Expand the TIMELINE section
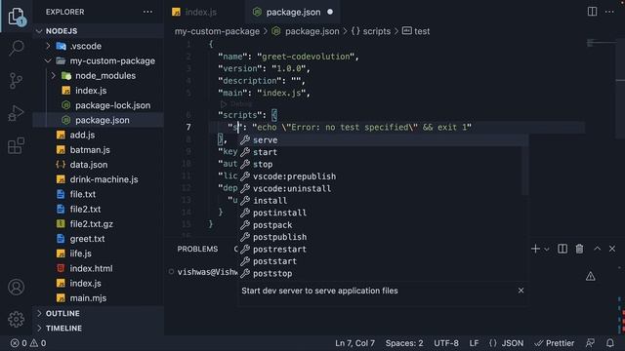Image resolution: width=625 pixels, height=351 pixels. pos(98,328)
